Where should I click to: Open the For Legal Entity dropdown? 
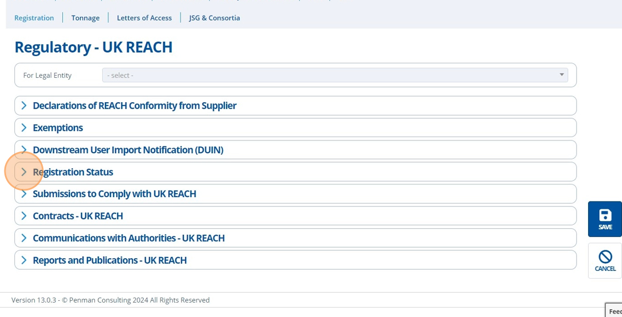[335, 75]
